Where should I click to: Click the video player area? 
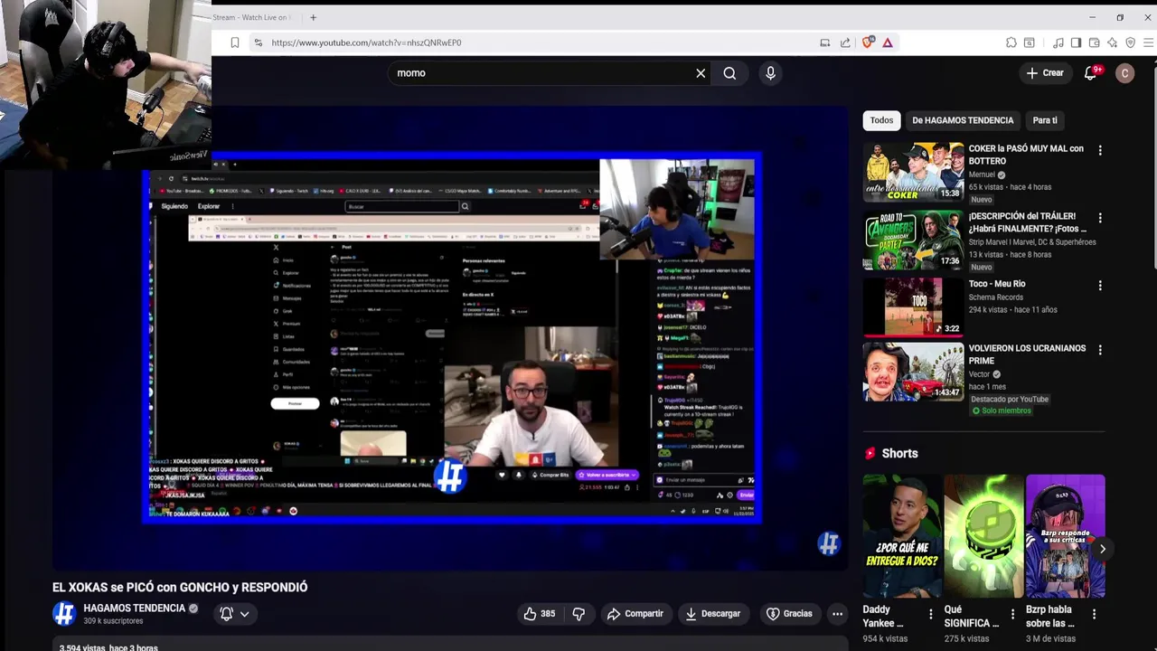[450, 339]
